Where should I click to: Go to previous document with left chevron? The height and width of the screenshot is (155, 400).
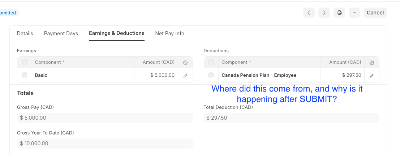(x=309, y=13)
